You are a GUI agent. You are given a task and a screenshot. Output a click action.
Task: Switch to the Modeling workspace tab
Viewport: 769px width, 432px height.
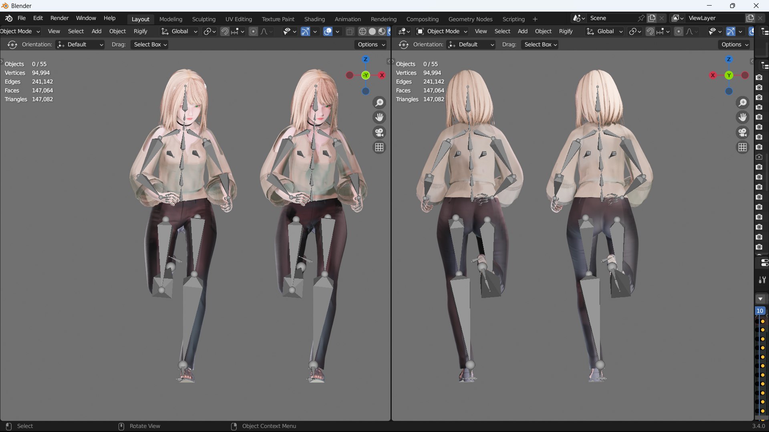(171, 19)
